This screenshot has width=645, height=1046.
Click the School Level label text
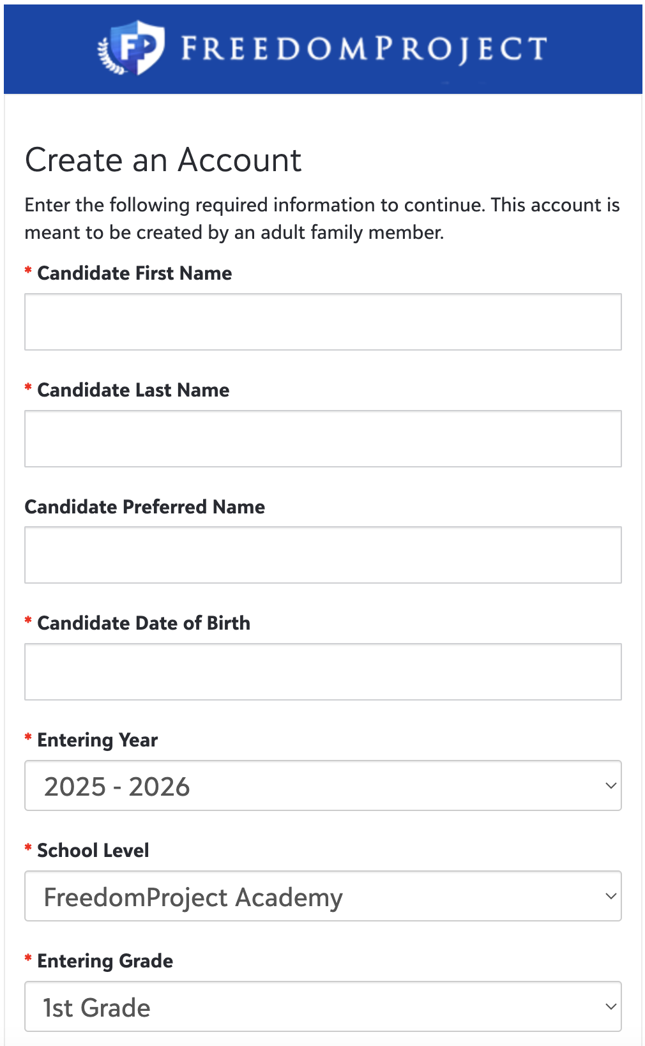pos(93,851)
